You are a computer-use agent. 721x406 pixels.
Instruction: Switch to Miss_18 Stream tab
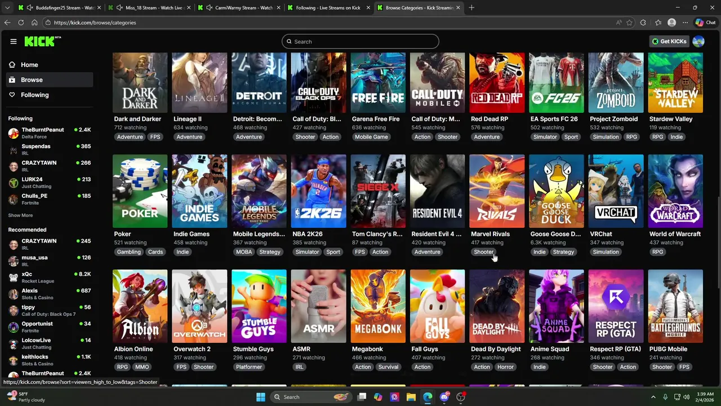[x=149, y=8]
